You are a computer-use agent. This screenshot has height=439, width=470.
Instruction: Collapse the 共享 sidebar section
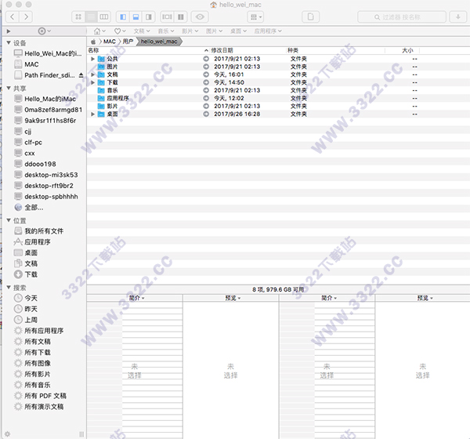point(9,89)
